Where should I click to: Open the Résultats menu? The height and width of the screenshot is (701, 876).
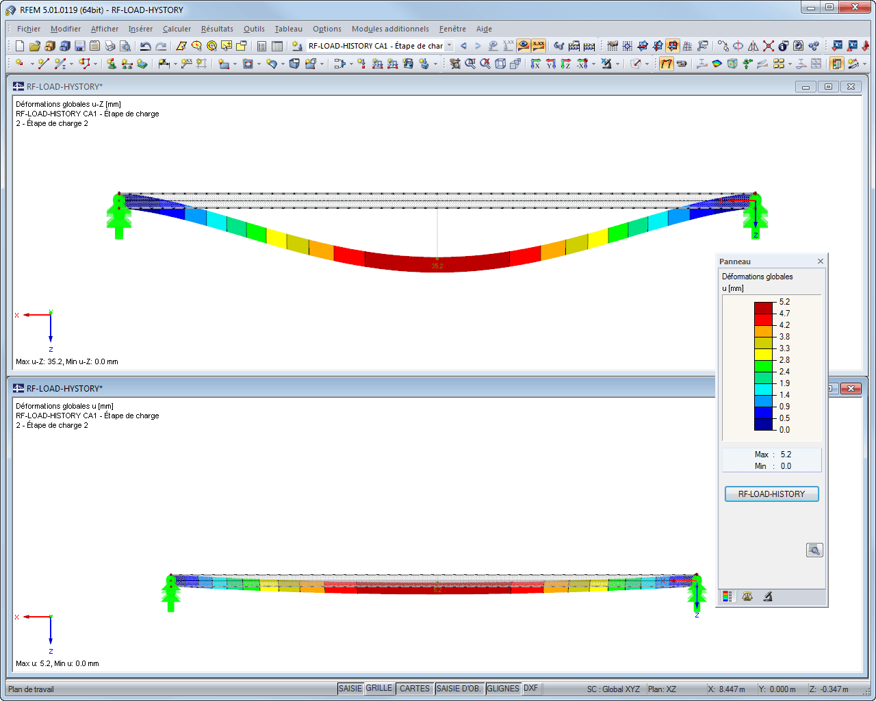coord(217,29)
